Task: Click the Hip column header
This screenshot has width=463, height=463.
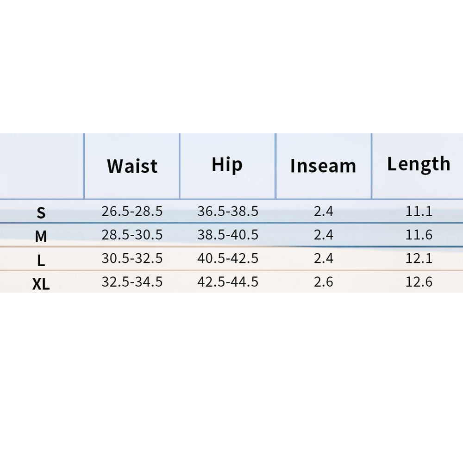Action: pos(227,165)
